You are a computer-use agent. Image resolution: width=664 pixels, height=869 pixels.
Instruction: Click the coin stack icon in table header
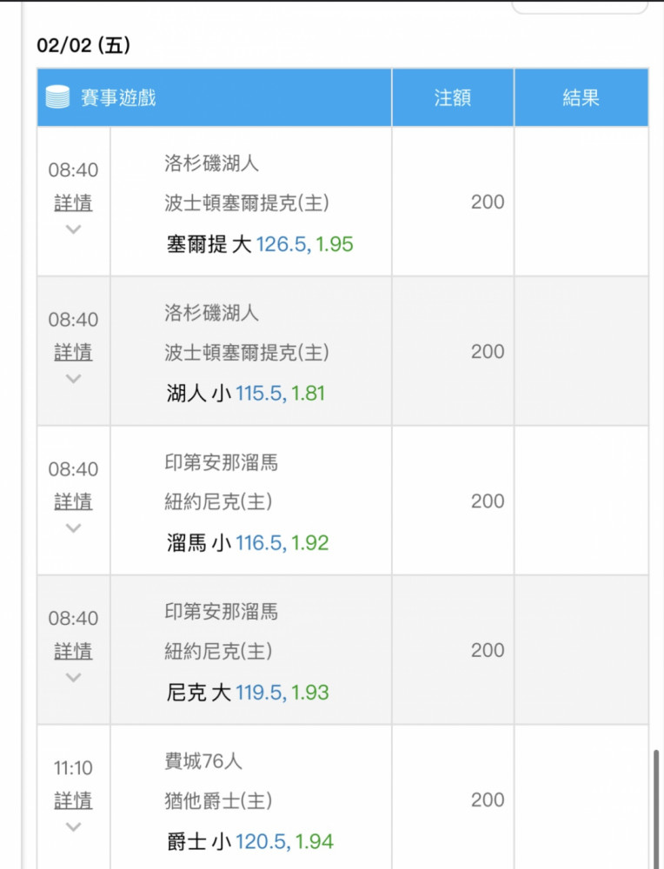[57, 97]
